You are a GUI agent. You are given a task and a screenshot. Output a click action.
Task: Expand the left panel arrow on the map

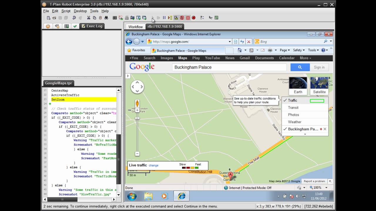[x=128, y=76]
